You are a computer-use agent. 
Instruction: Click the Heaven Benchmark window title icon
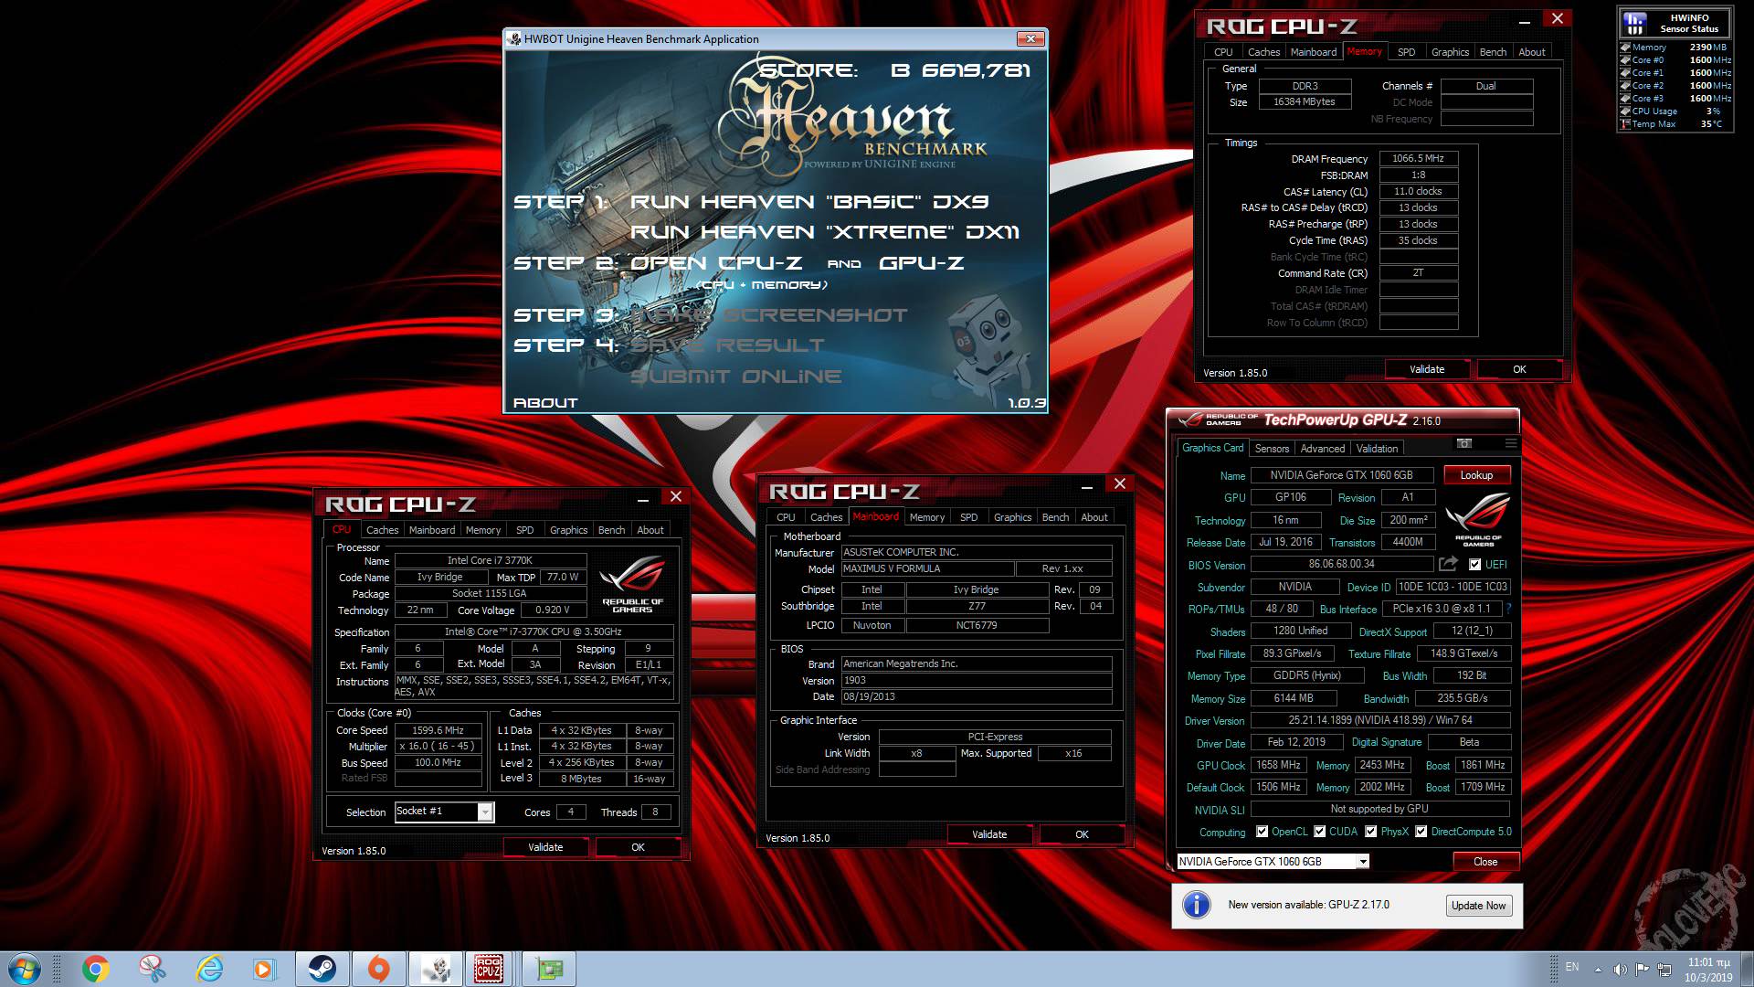(x=514, y=39)
